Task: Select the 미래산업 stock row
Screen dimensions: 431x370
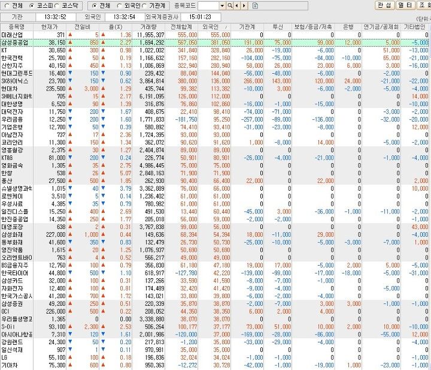Action: point(214,35)
